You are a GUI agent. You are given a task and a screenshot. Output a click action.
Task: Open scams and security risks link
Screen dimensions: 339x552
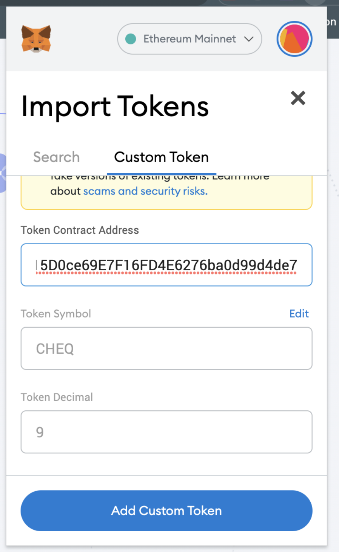coord(145,191)
